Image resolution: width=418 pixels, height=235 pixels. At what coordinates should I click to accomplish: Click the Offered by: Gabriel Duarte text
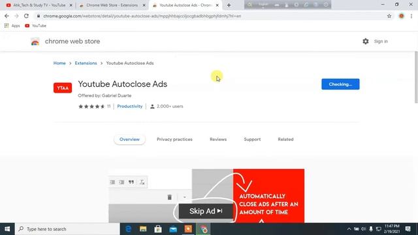coord(104,95)
